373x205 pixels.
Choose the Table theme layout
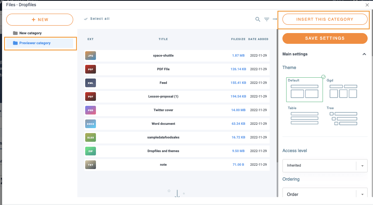[x=304, y=116]
